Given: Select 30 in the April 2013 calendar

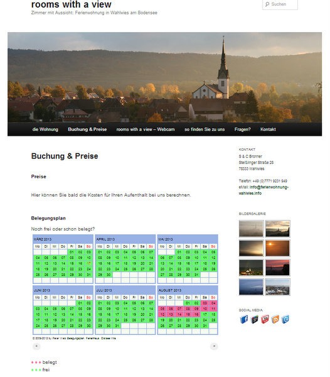Looking at the screenshot, I should pyautogui.click(x=109, y=275).
